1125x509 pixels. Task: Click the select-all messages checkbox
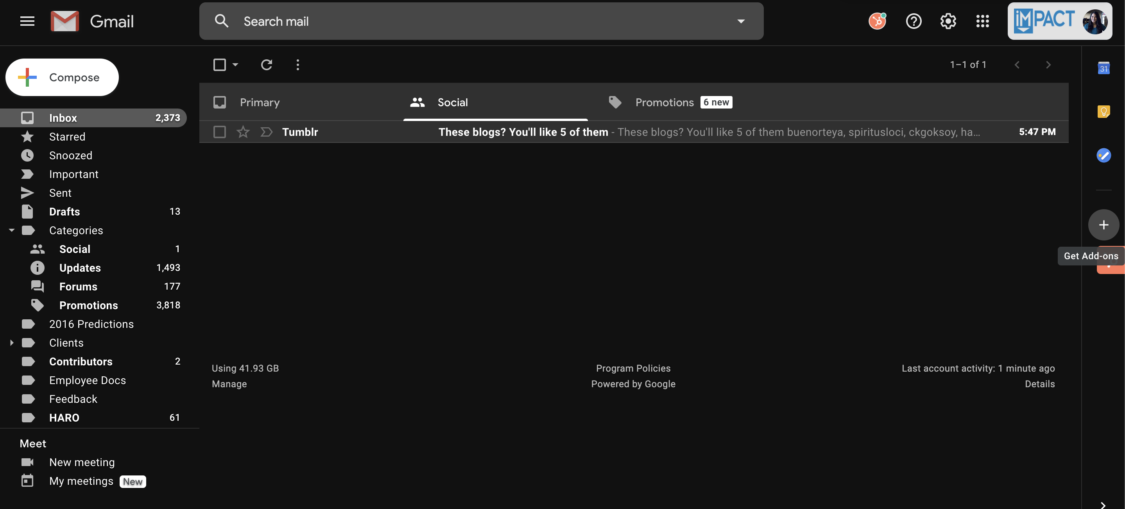[x=220, y=64]
